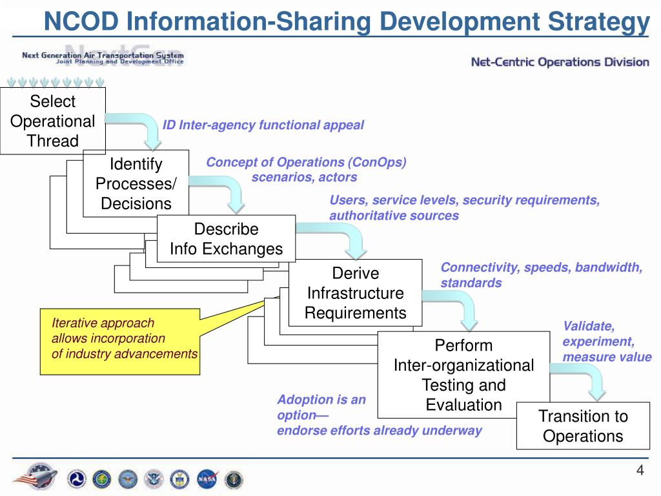Click the JPDO aircraft-and-flag logo
Image resolution: width=661 pixels, height=496 pixels.
tap(36, 476)
